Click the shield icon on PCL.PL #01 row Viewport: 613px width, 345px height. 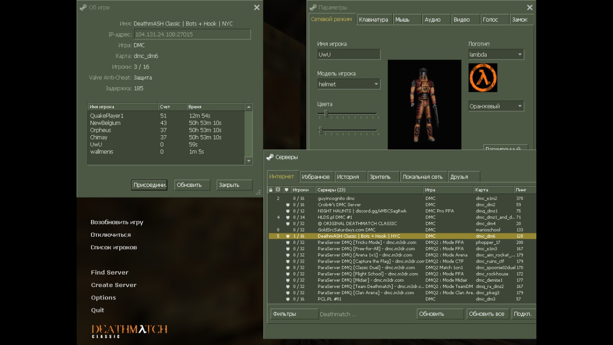pos(288,299)
